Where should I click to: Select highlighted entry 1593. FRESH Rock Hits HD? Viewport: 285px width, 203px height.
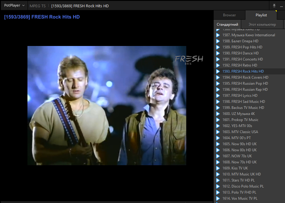[x=249, y=71]
